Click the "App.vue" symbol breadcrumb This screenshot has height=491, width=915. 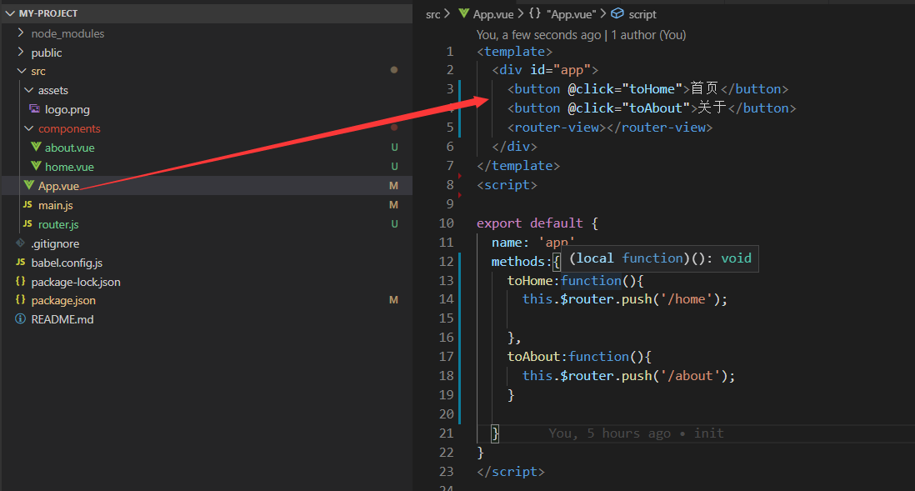click(572, 15)
